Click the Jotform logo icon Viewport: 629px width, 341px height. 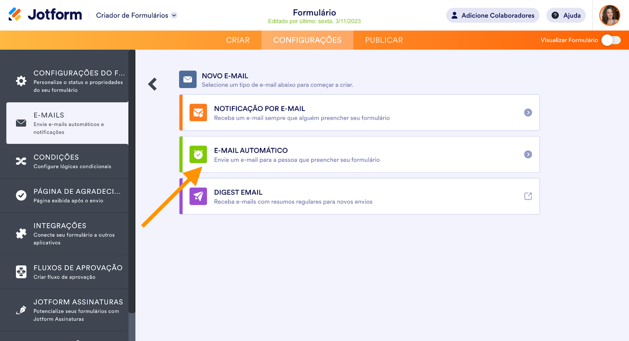coord(15,15)
